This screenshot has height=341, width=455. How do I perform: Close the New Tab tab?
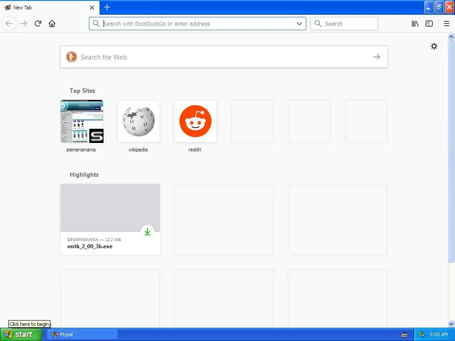point(92,8)
